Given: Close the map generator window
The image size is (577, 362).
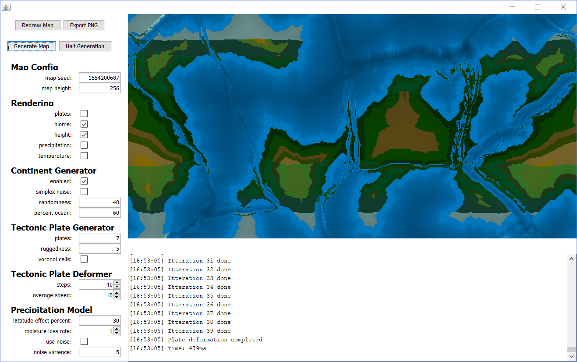Looking at the screenshot, I should [x=563, y=7].
